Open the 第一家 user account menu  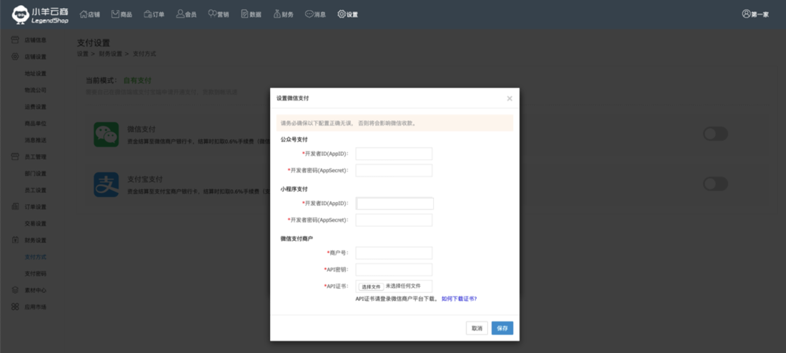755,14
